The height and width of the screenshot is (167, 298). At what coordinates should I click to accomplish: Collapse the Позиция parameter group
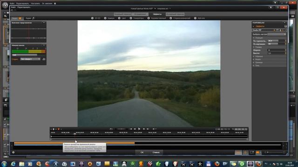254,38
